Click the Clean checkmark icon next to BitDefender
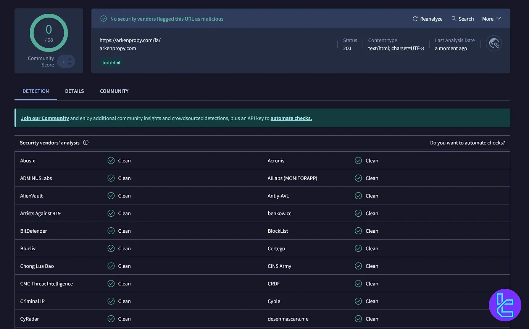Image resolution: width=529 pixels, height=329 pixels. [111, 230]
